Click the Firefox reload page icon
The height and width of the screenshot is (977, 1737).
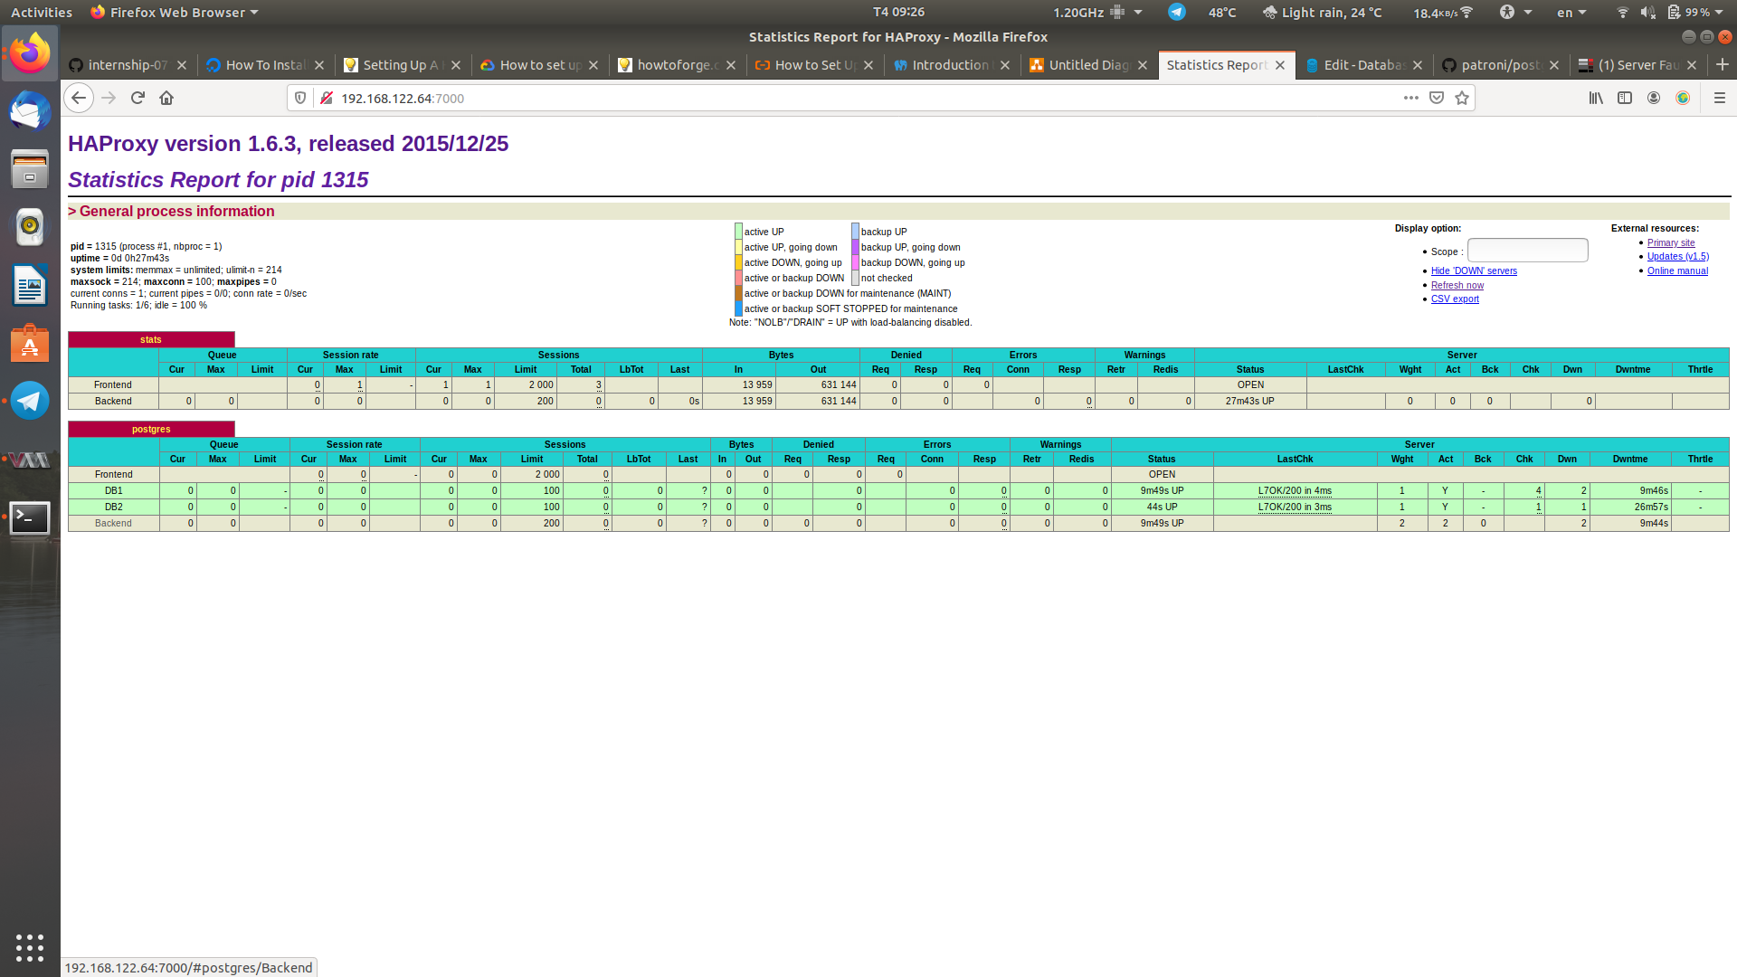tap(138, 98)
